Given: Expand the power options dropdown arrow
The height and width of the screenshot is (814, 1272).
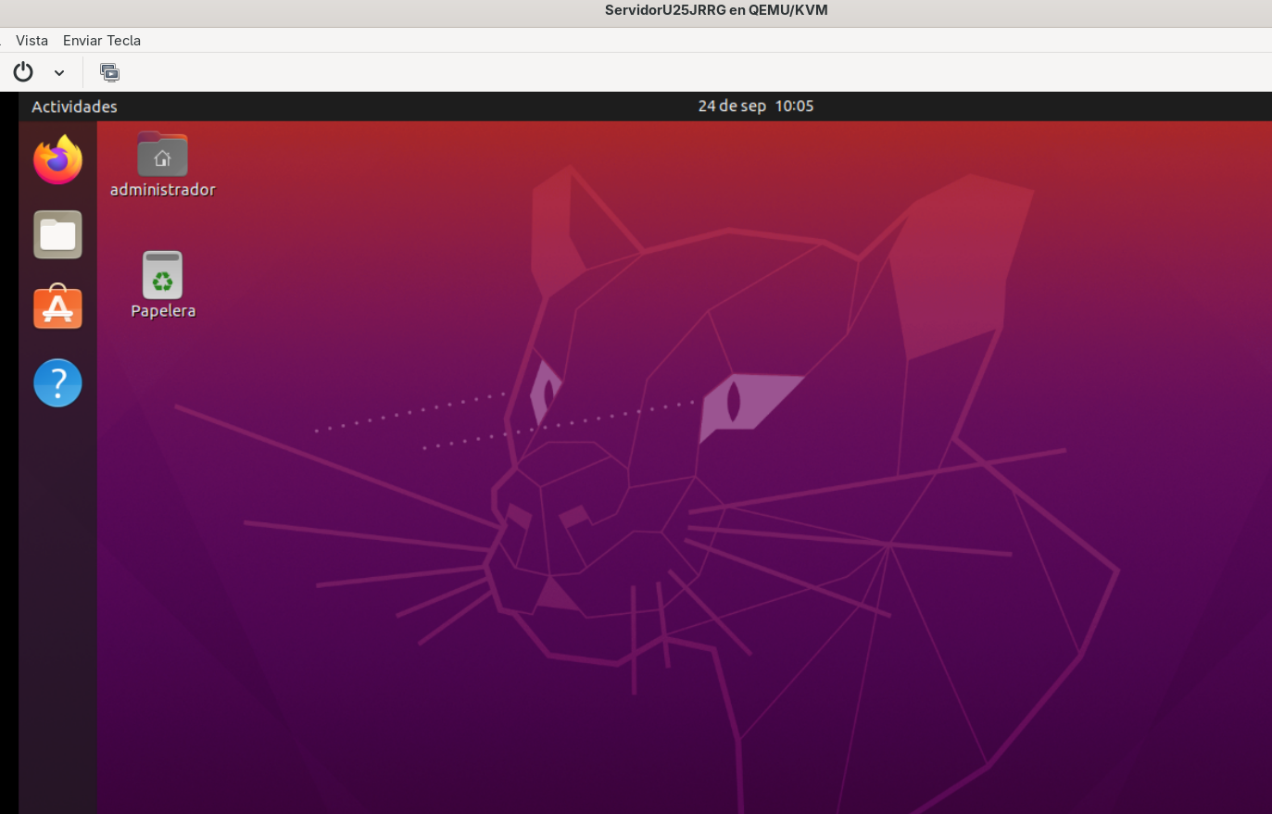Looking at the screenshot, I should [59, 72].
